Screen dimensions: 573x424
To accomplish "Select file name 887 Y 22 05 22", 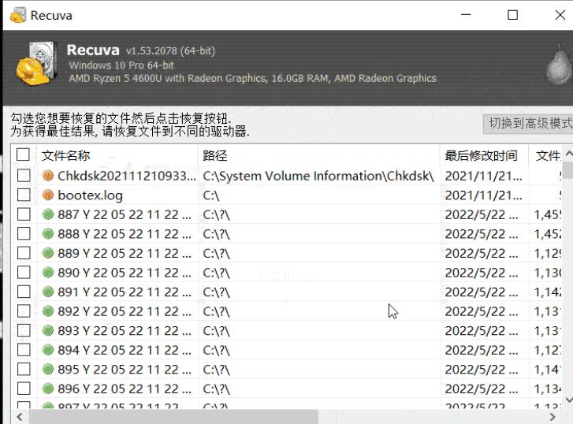I will point(125,214).
